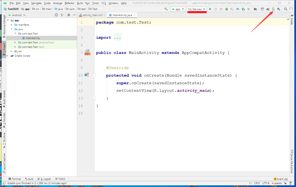Collapse the app module tree node
This screenshot has height=187, width=296.
point(8,20)
